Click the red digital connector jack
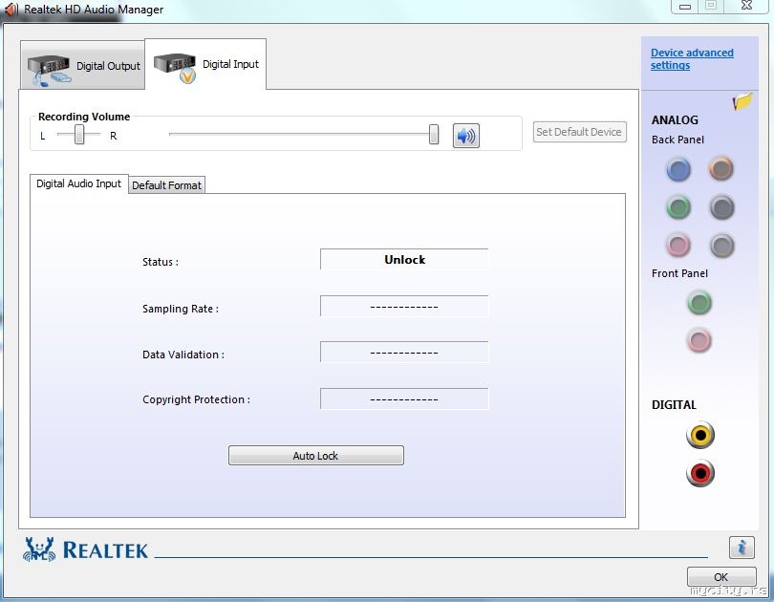The width and height of the screenshot is (774, 602). pos(700,473)
